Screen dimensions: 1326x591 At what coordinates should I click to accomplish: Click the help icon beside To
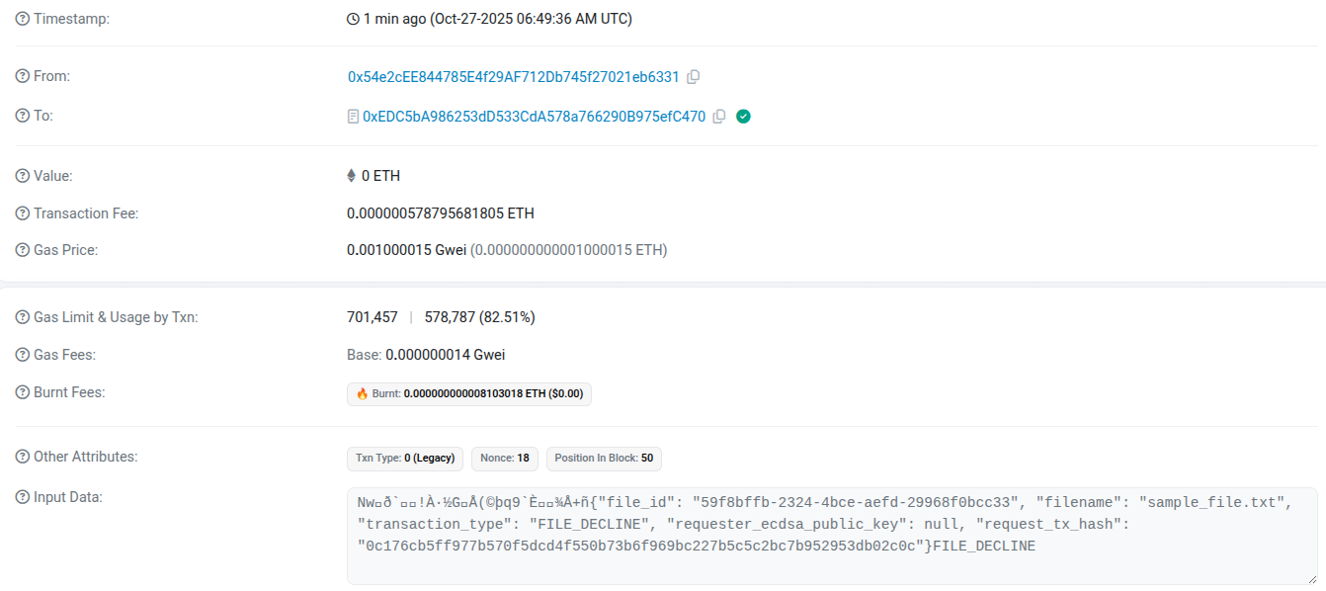tap(23, 116)
